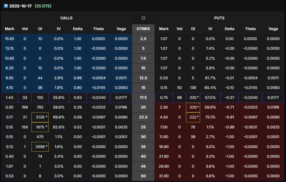Click the Vega column header under PUTS
Screen dimensions: 286x182
point(273,29)
